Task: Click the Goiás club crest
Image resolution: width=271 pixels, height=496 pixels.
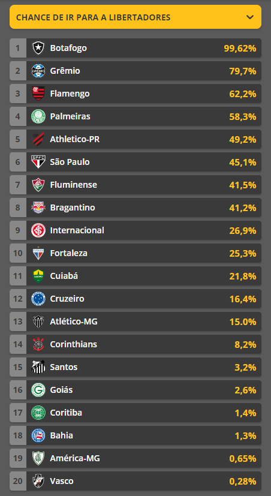Action: point(38,390)
